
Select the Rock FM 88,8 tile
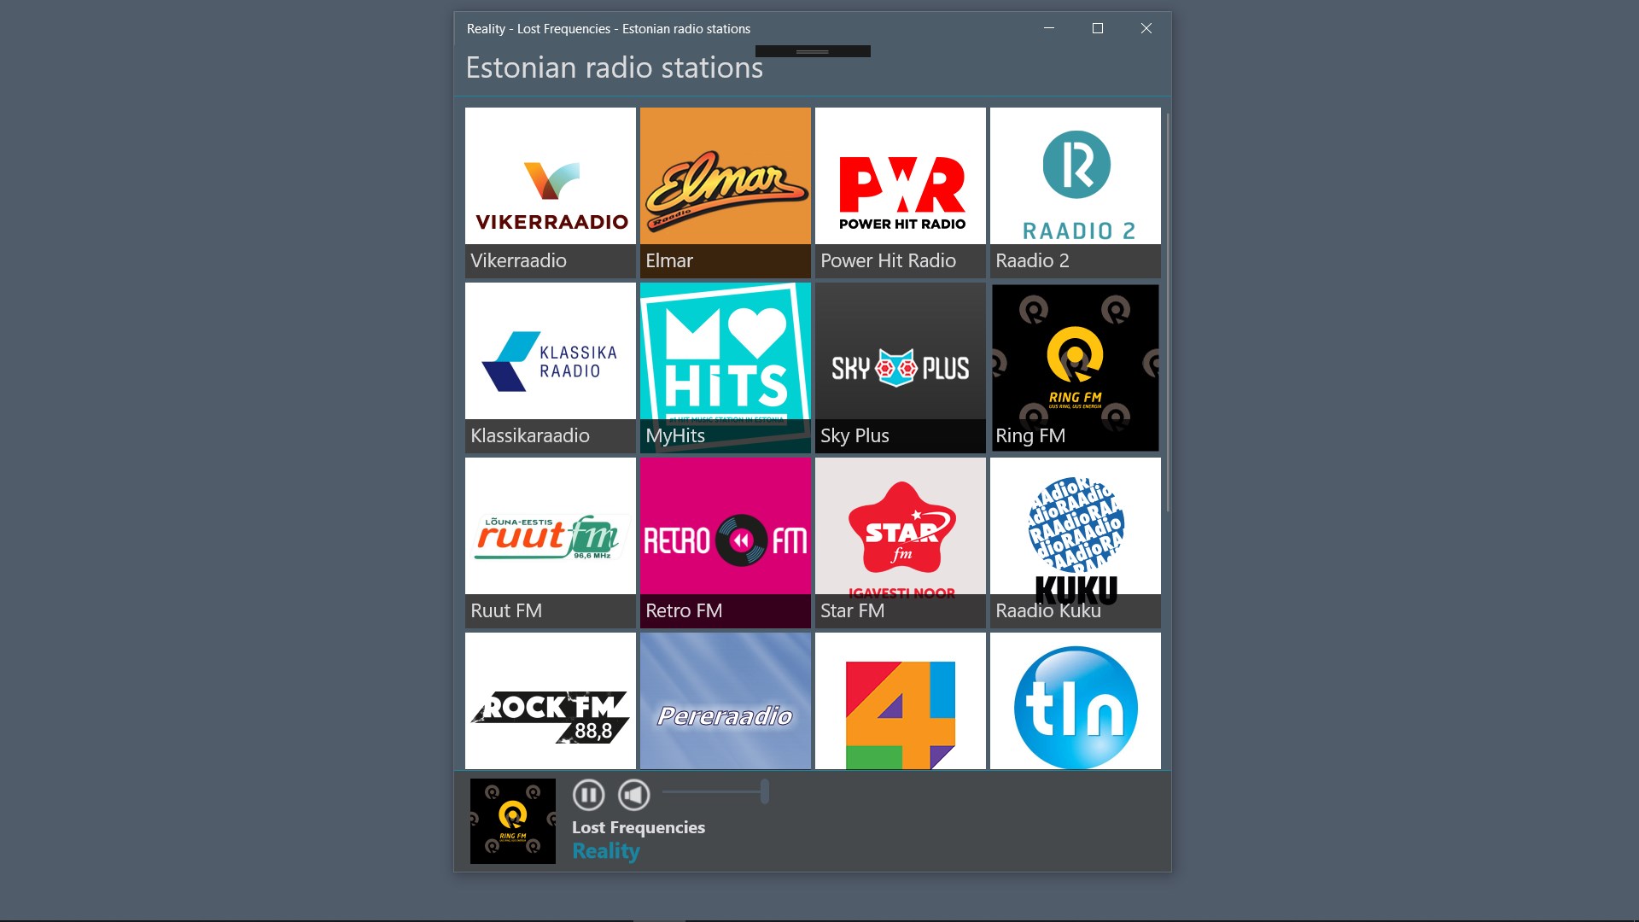tap(550, 700)
